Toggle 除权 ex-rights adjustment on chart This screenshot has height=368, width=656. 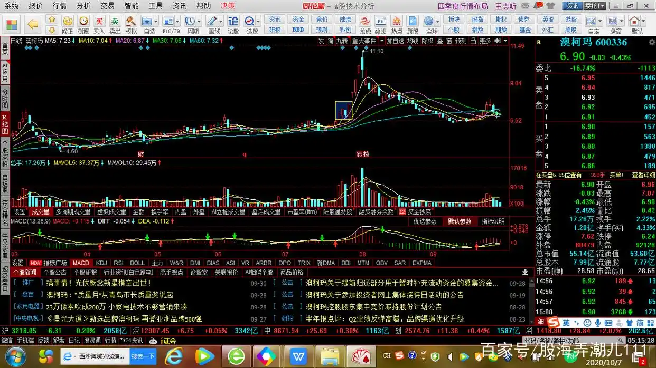427,41
